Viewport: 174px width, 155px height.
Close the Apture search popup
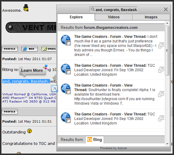click(166, 9)
